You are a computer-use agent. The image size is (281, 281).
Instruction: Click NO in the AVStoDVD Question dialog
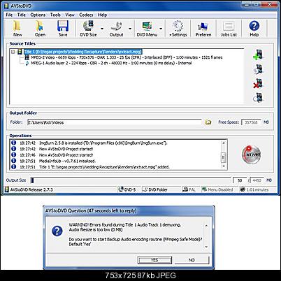point(192,260)
